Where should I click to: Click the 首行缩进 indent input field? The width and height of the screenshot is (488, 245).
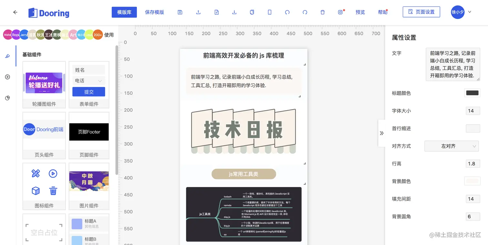(473, 128)
